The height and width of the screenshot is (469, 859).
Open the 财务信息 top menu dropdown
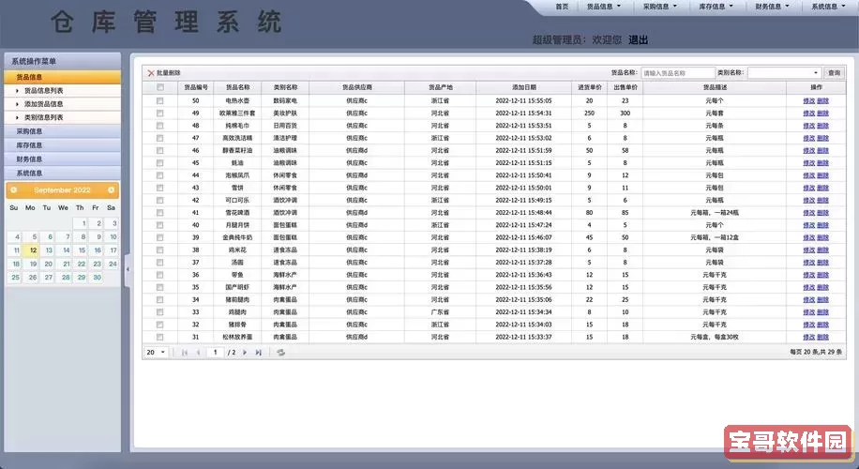pyautogui.click(x=772, y=7)
